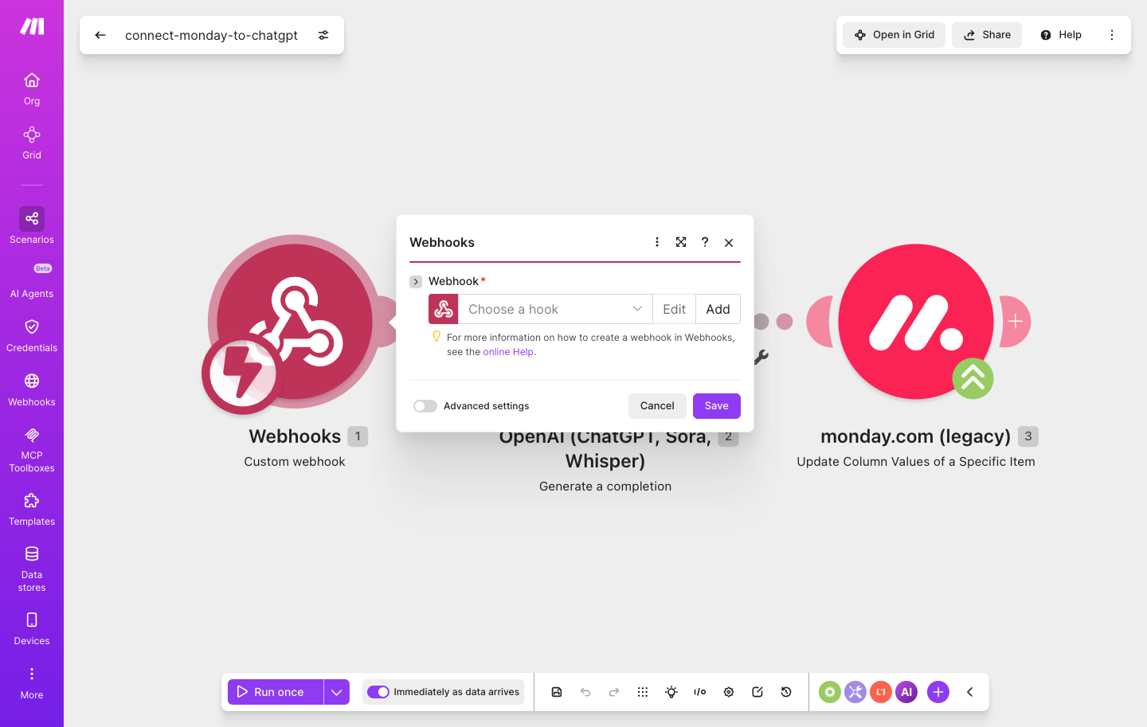Save scenario with the disk icon
This screenshot has height=727, width=1147.
click(x=557, y=692)
